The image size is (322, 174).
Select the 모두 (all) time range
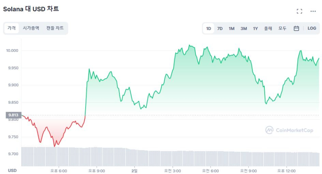[282, 28]
